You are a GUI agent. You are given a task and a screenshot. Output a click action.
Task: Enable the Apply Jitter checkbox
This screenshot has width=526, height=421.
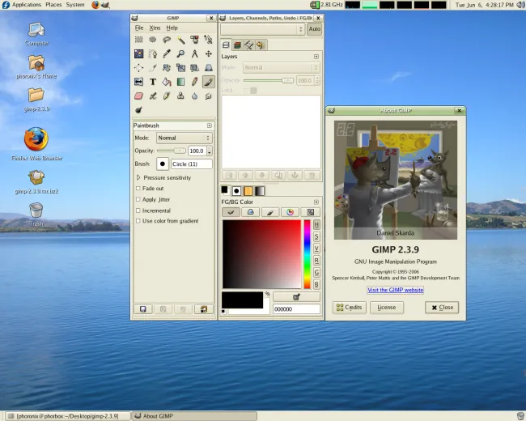pos(138,199)
